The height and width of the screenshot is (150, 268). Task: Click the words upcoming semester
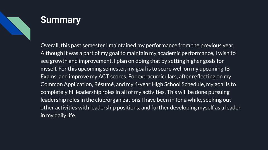click(102, 69)
